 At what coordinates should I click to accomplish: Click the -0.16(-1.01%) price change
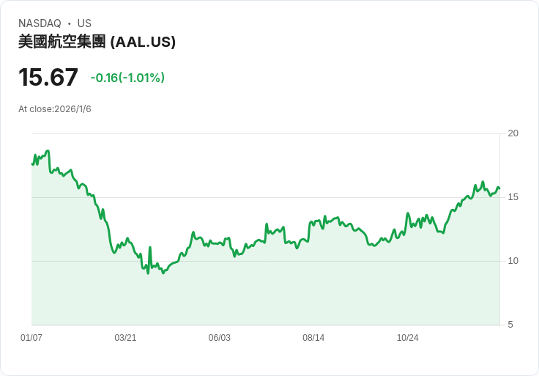pos(127,78)
